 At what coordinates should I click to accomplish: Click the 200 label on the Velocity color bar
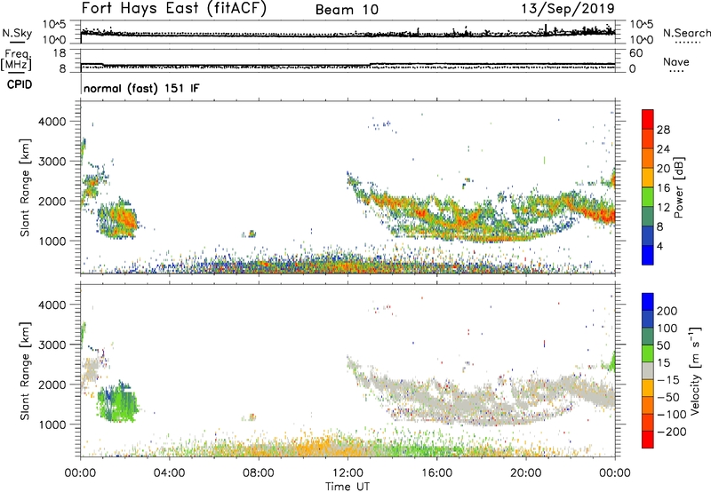coord(667,311)
